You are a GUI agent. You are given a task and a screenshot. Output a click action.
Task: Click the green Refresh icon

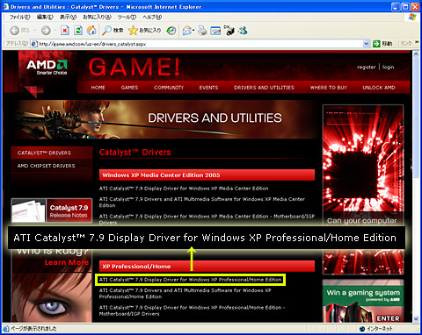point(78,30)
